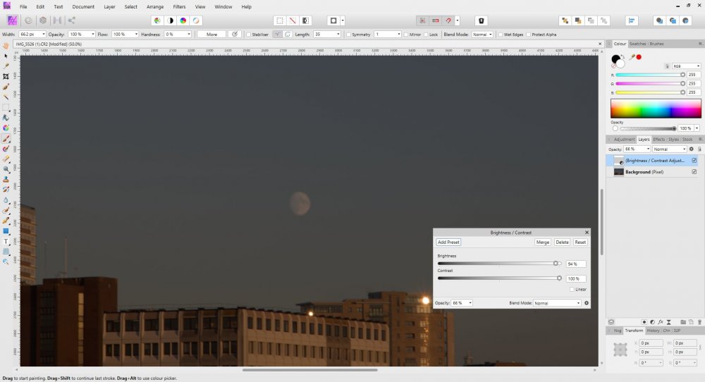The image size is (705, 382).
Task: Click Add Preset in Brightness / Contrast dialog
Action: tap(448, 242)
